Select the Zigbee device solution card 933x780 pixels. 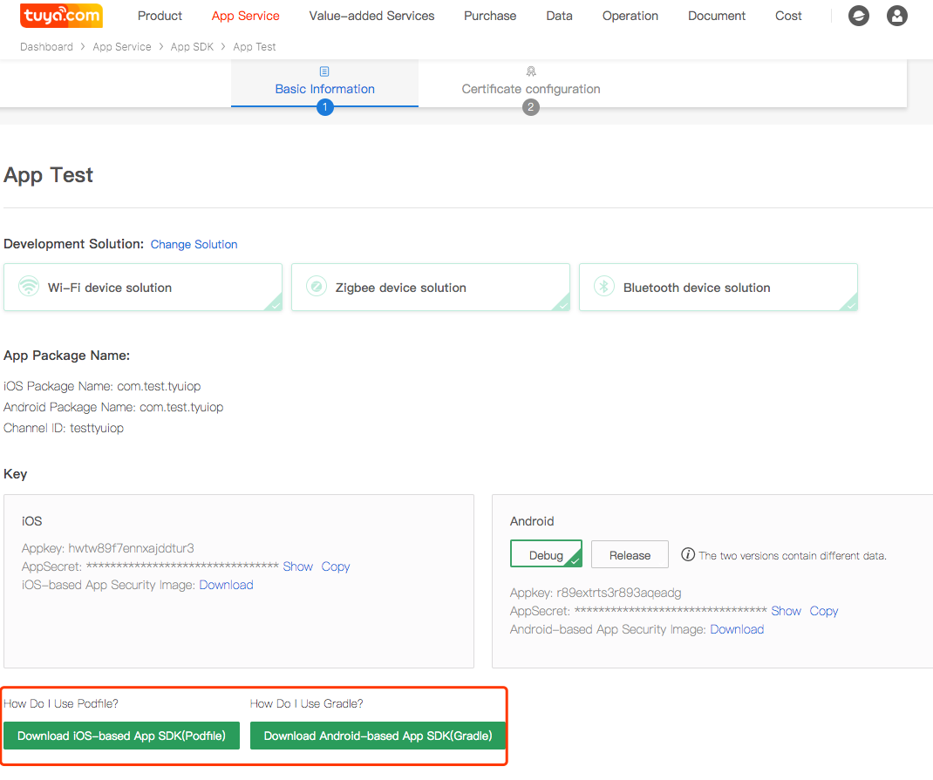coord(430,287)
